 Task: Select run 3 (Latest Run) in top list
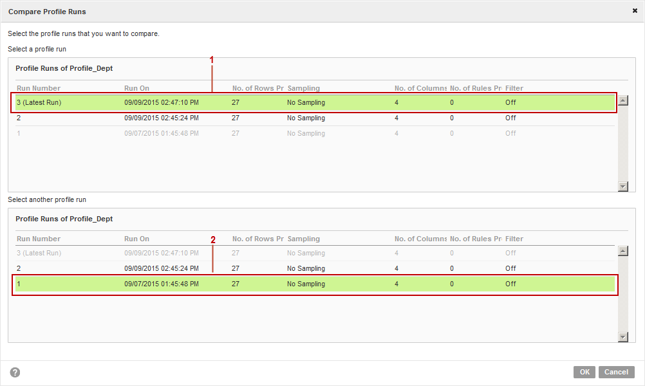[x=39, y=102]
